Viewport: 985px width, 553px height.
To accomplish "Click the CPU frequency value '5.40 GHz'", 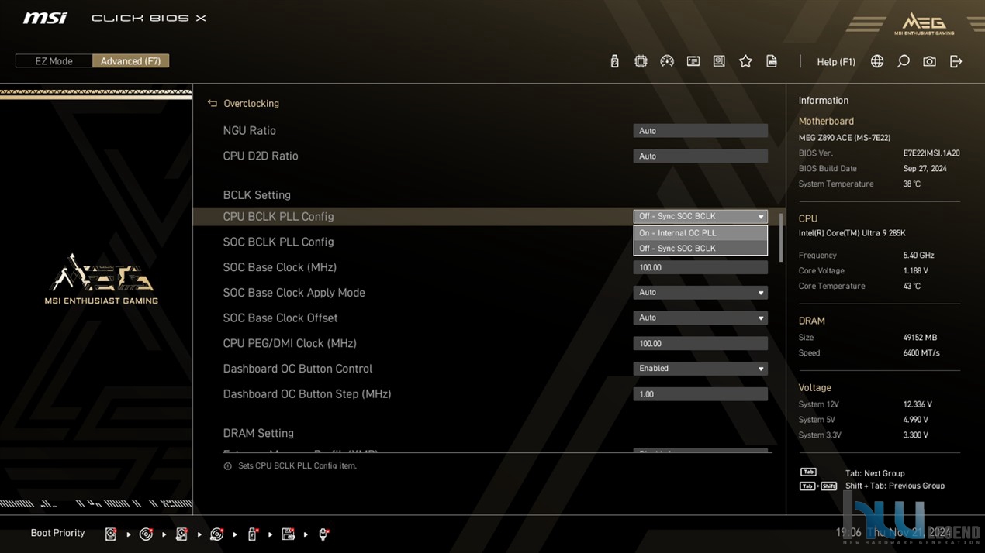I will [x=918, y=256].
